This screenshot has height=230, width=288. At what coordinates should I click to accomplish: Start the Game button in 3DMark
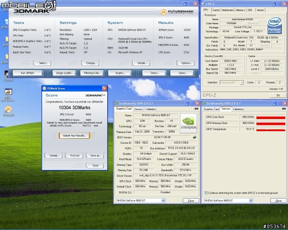click(x=182, y=73)
